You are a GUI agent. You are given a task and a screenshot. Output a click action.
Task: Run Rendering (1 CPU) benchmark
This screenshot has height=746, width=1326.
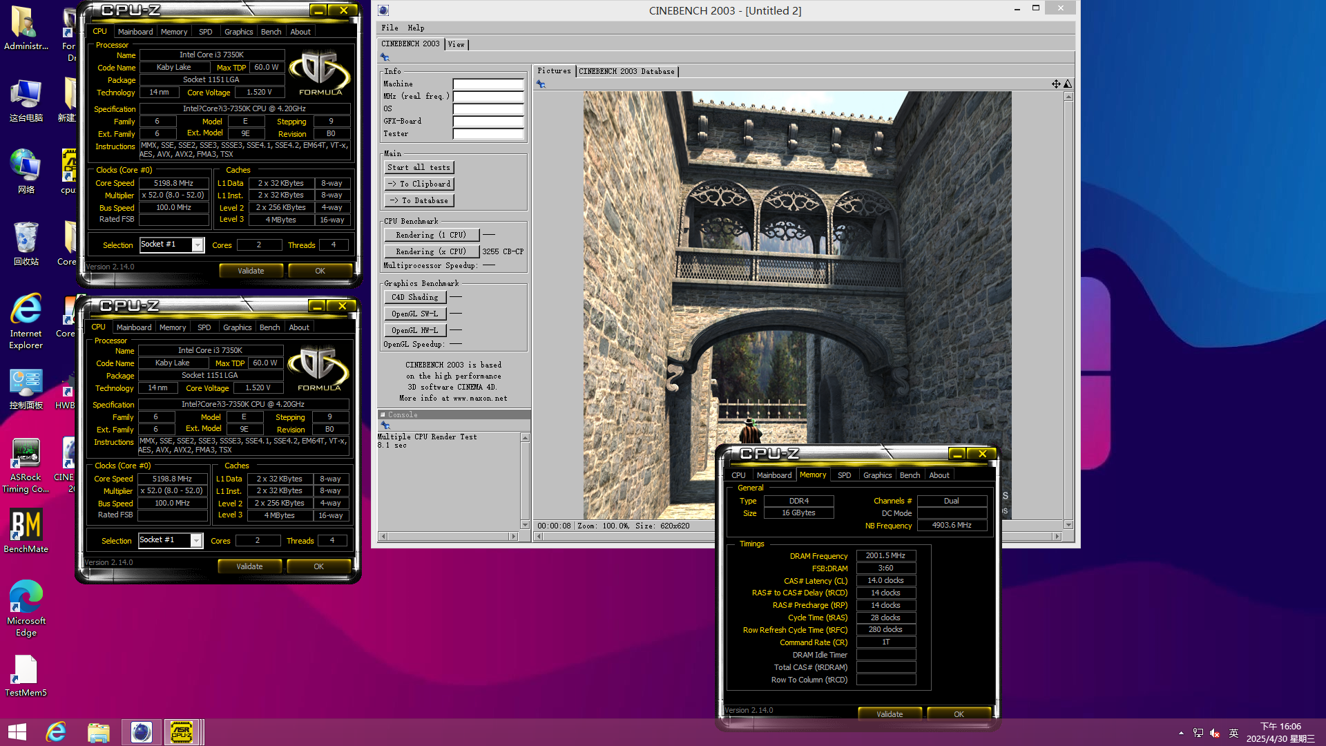(431, 235)
